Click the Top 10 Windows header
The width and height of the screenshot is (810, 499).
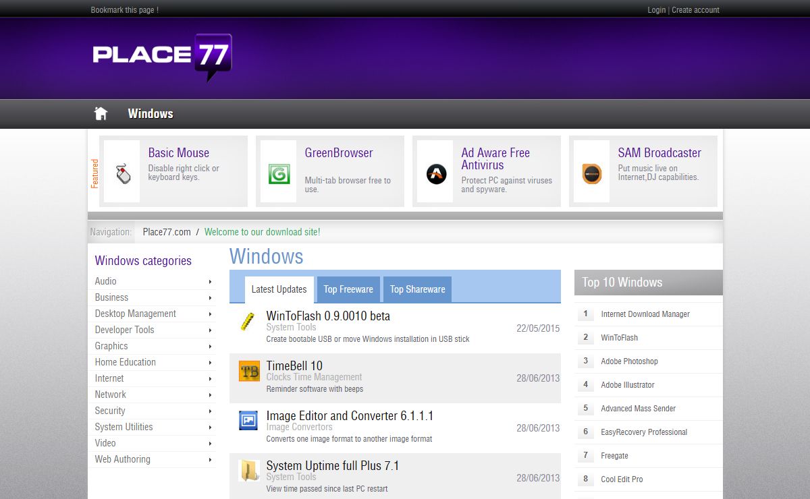pos(649,283)
